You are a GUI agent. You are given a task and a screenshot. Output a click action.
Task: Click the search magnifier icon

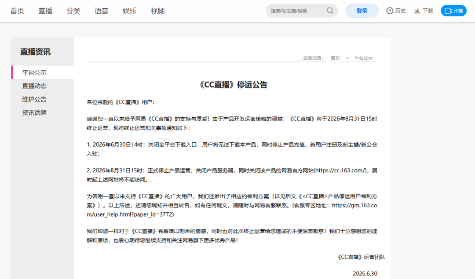coord(330,11)
